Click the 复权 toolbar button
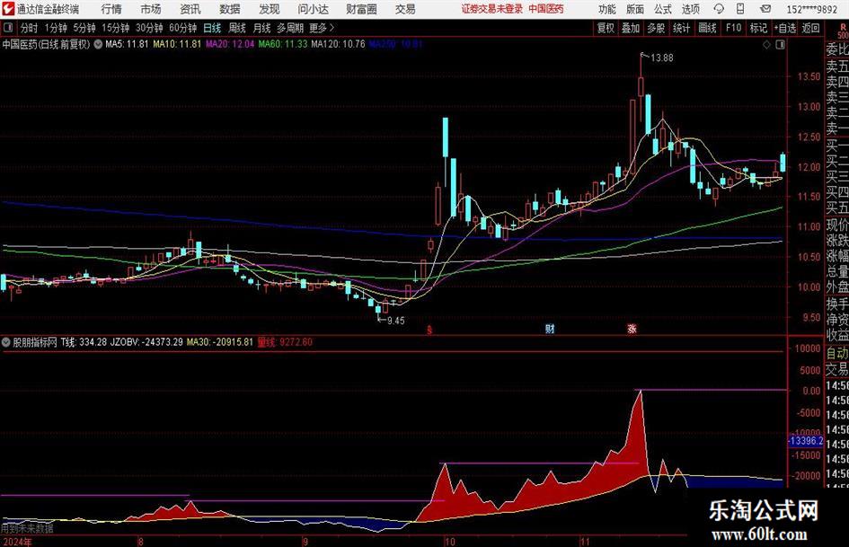 (606, 28)
